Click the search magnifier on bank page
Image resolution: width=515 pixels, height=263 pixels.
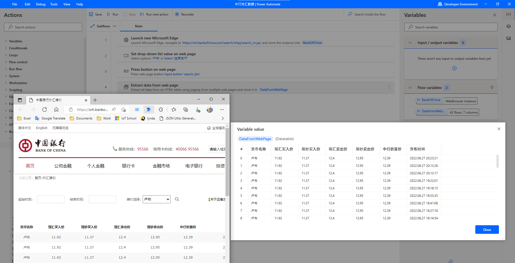(177, 199)
